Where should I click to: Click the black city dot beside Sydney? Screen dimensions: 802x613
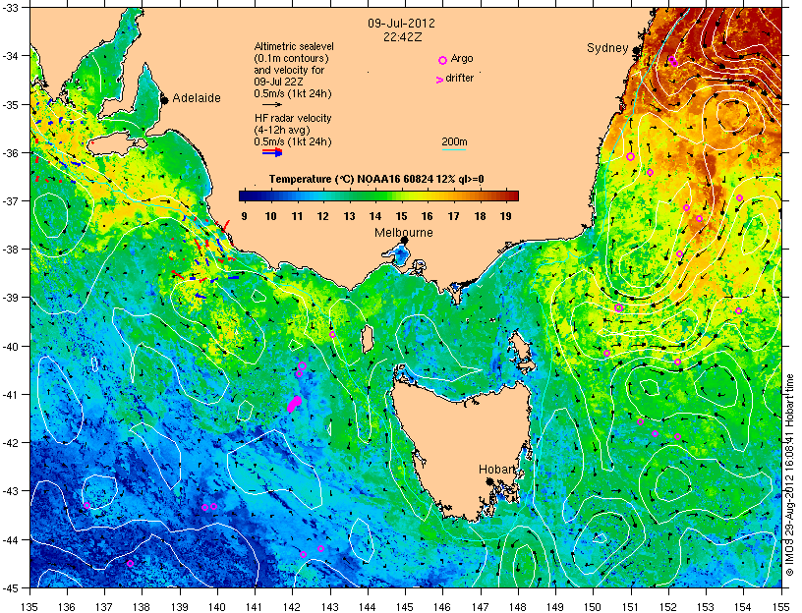pyautogui.click(x=636, y=51)
